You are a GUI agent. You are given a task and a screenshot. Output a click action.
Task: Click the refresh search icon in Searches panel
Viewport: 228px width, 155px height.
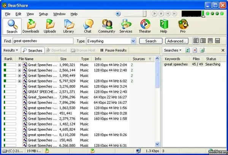(x=188, y=50)
